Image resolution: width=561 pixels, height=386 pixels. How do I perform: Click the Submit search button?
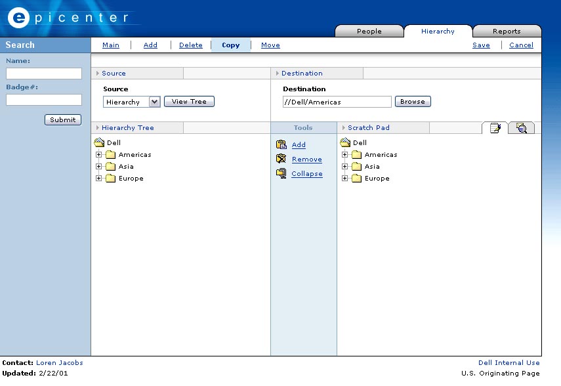click(63, 119)
